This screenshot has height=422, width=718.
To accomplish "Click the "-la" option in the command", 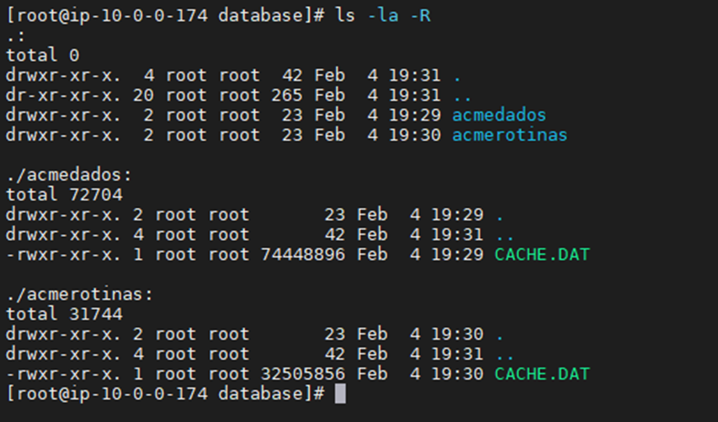I will [382, 16].
